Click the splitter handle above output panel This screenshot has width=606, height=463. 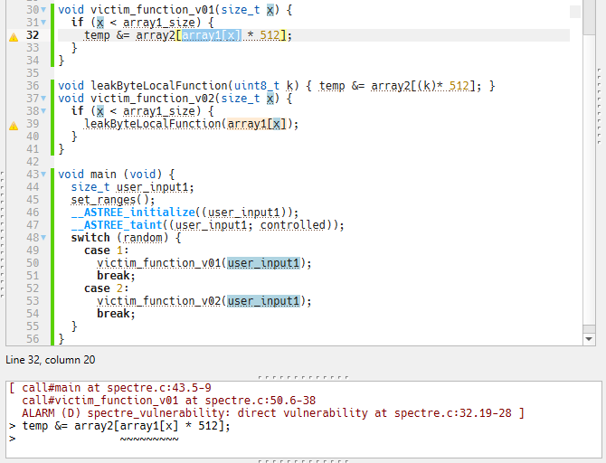[x=303, y=377]
